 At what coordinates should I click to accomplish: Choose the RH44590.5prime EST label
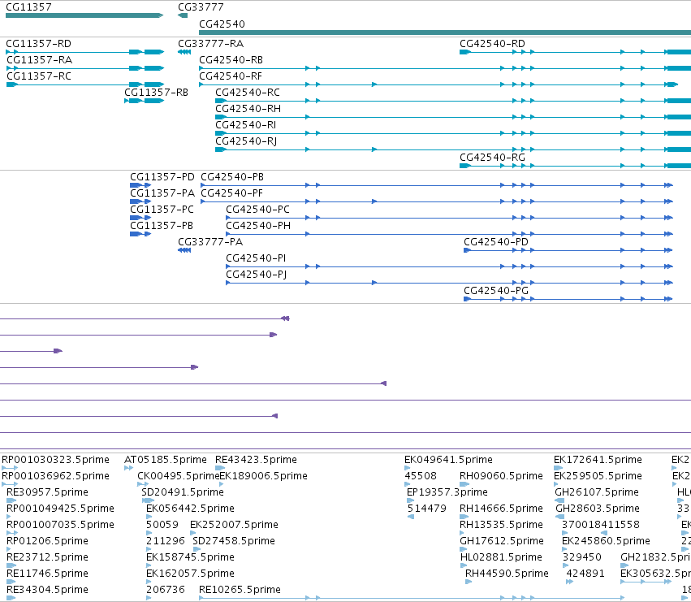point(507,574)
